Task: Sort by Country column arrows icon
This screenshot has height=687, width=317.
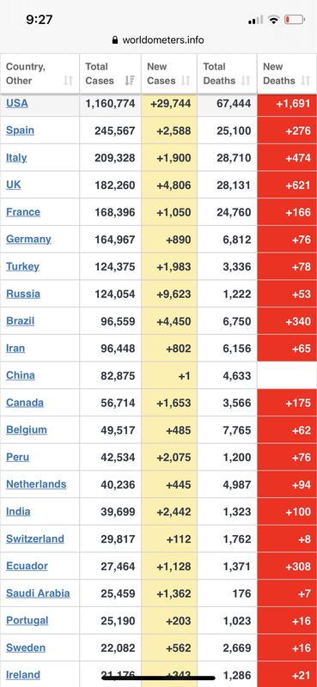Action: point(69,81)
